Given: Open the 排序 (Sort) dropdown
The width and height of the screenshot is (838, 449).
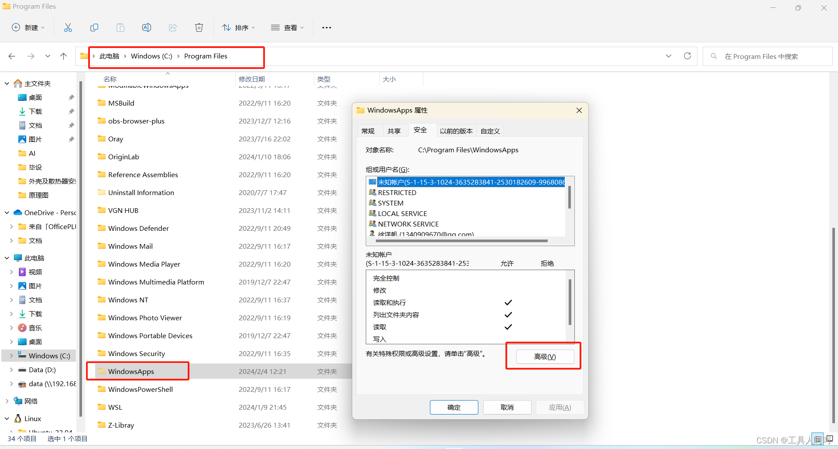Looking at the screenshot, I should point(238,27).
